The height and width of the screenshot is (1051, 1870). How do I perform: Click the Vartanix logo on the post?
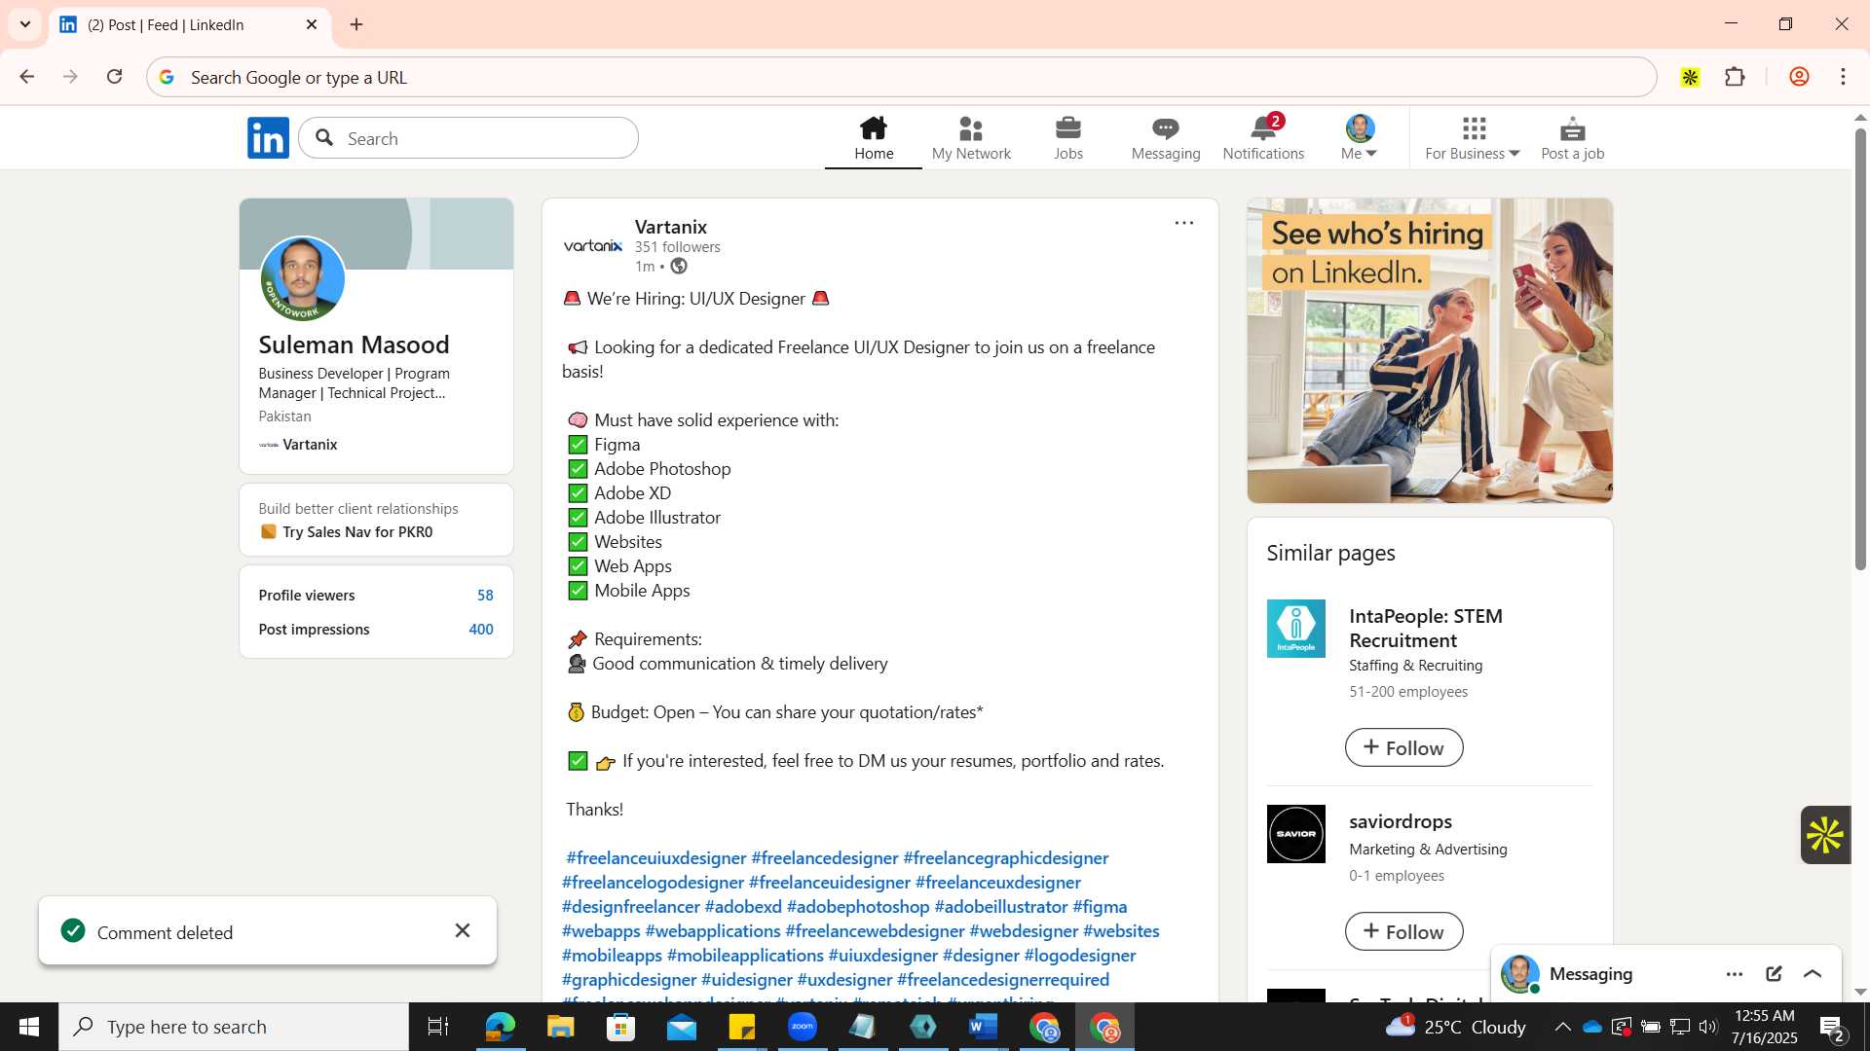(592, 245)
